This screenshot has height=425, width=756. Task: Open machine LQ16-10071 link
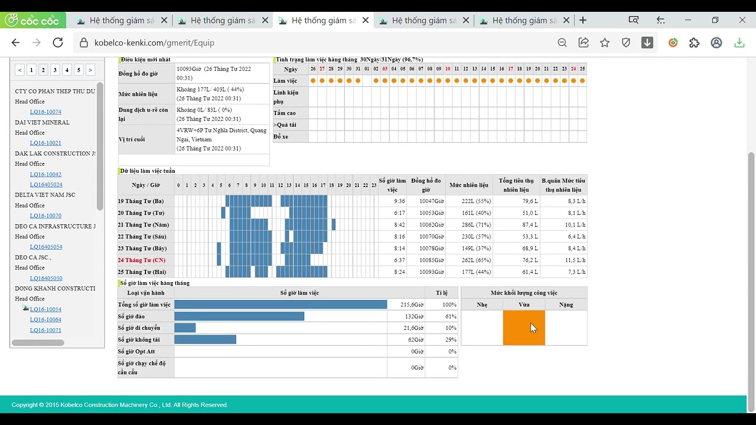click(45, 330)
